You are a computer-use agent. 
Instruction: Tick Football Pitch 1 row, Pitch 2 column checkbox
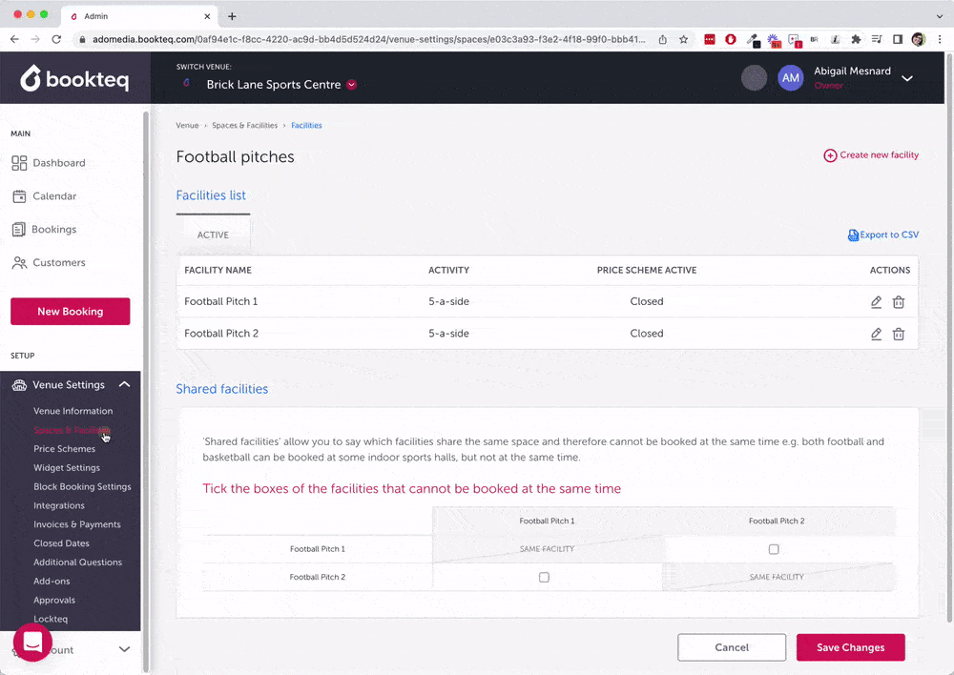774,549
